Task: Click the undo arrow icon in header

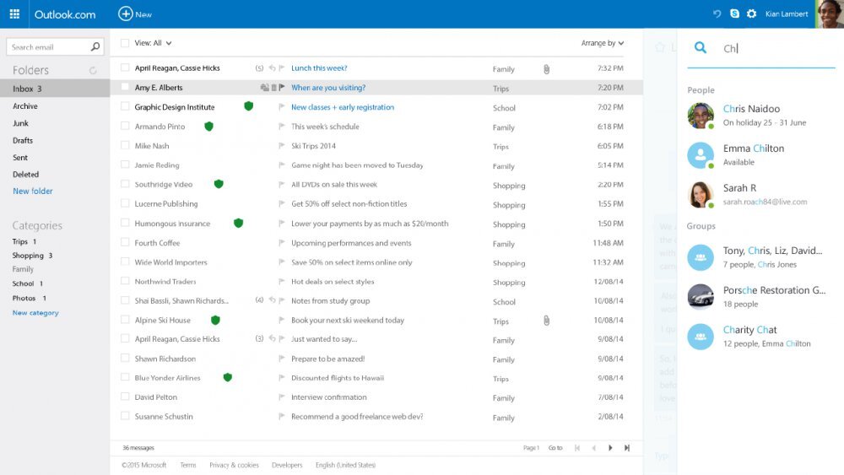Action: pos(717,14)
